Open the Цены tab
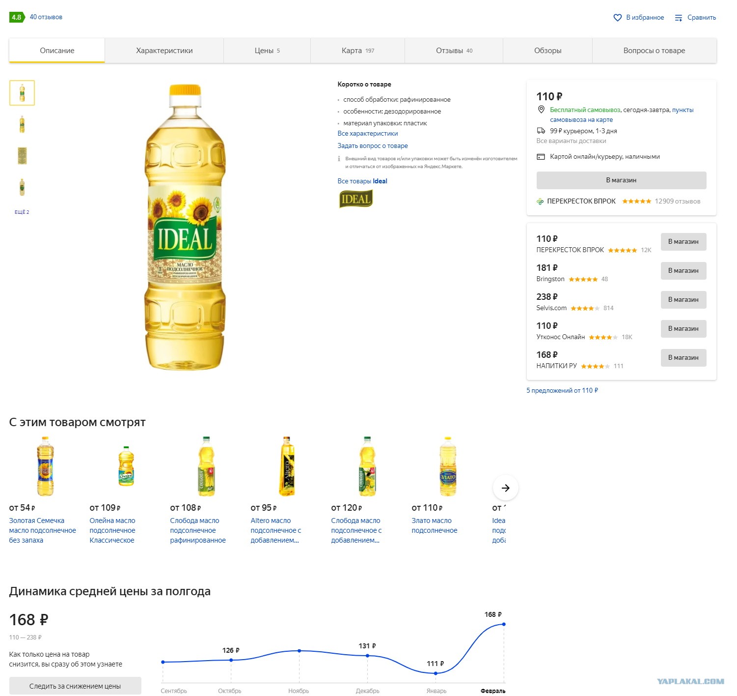 267,51
